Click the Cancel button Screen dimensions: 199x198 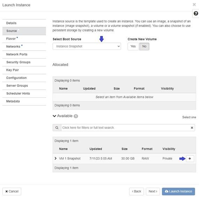(x=12, y=191)
